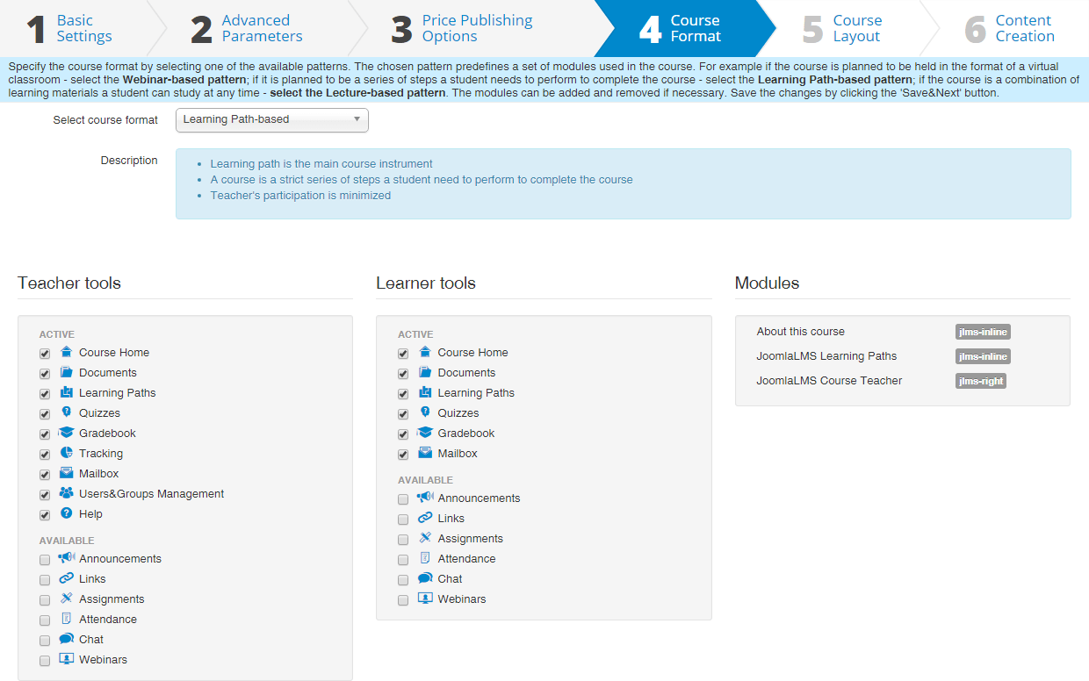
Task: Click the Chat bubble icon in Teacher tools
Action: click(67, 639)
